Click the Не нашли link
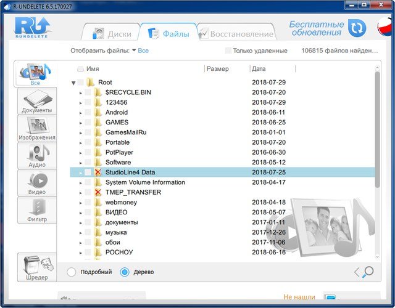 (299, 297)
